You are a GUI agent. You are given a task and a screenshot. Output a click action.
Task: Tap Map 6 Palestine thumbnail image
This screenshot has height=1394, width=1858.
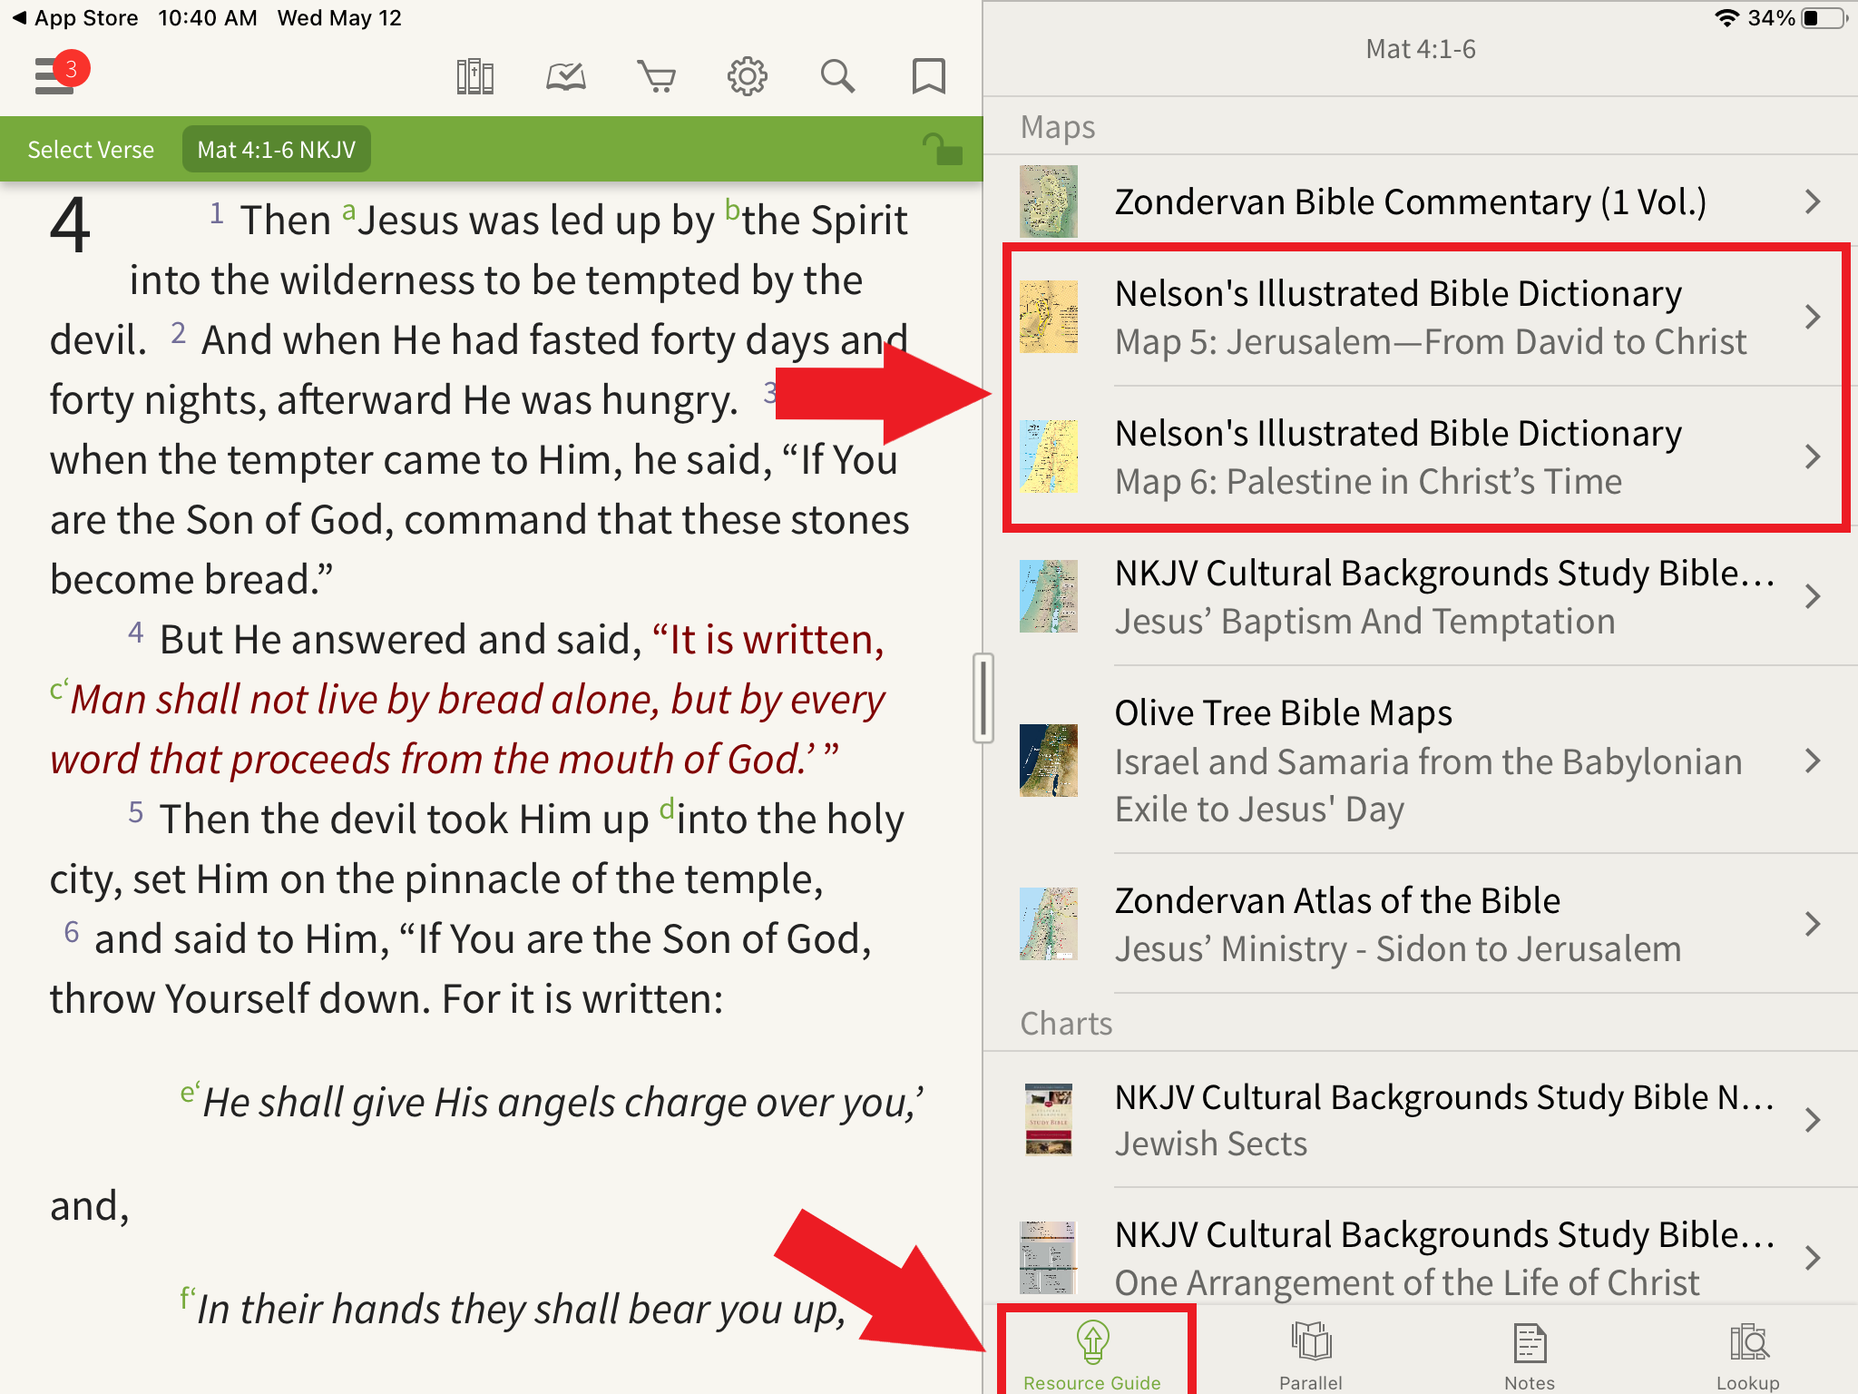point(1049,456)
